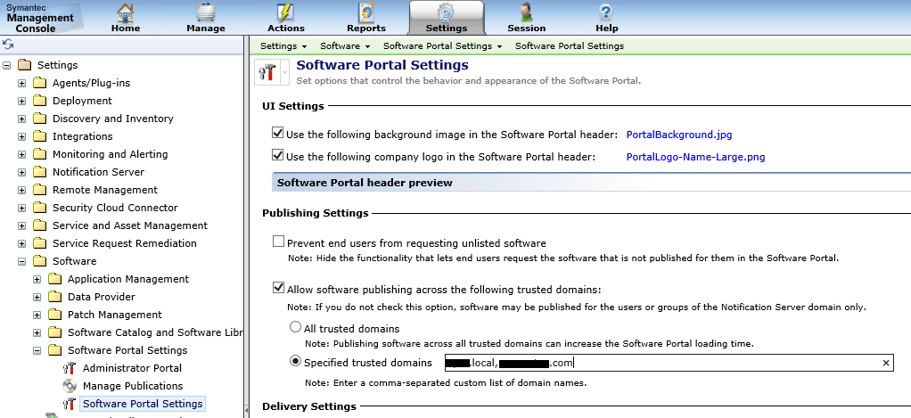Toggle company logo in portal header checkbox
911x418 pixels.
tap(278, 155)
